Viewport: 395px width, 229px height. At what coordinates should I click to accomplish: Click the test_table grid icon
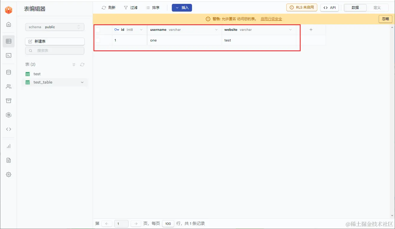tap(28, 82)
